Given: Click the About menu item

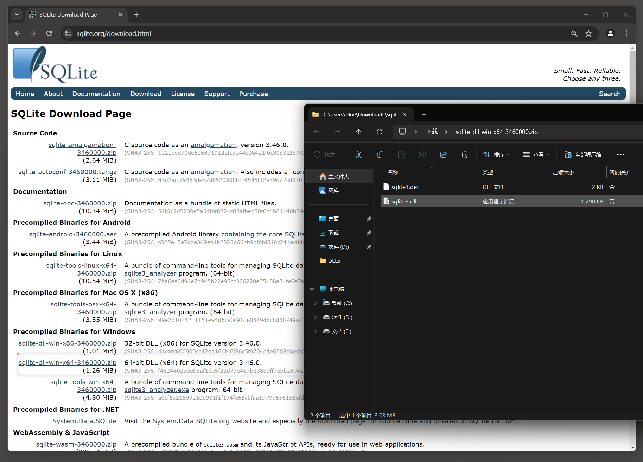Looking at the screenshot, I should (53, 94).
